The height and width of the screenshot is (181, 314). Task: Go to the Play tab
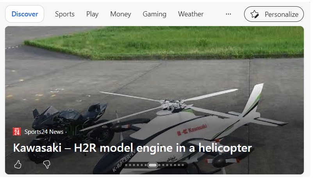[x=92, y=14]
